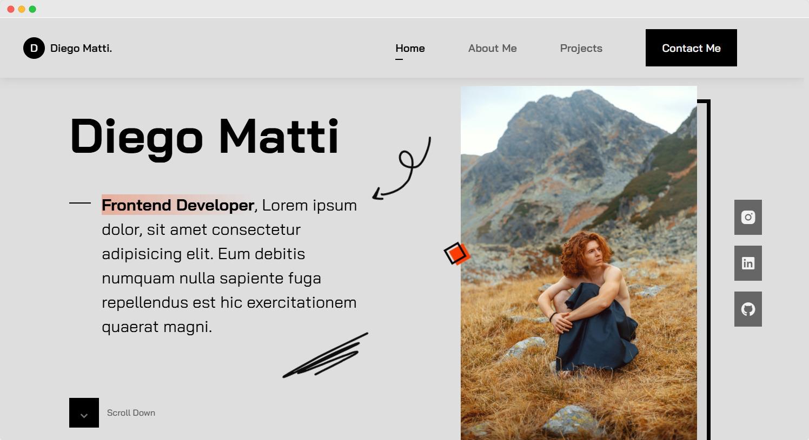This screenshot has height=440, width=809.
Task: Click the green window maximize button
Action: (32, 9)
